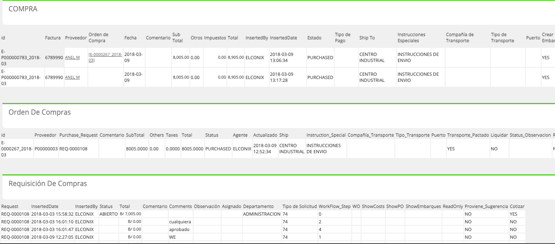Screen dimensions: 555x244
Task: Select the Agente column header
Action: (x=240, y=135)
